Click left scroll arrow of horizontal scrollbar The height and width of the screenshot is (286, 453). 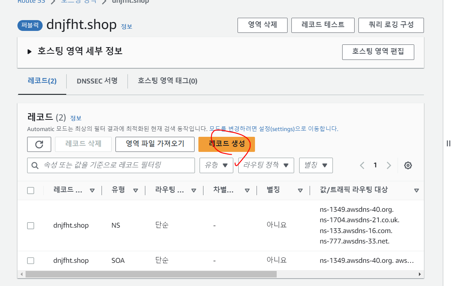click(22, 274)
